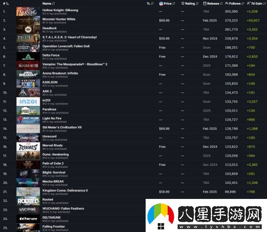Open Operation Lovecraft: Fallen Doll thumbnail
This screenshot has width=267, height=232.
[x=28, y=48]
